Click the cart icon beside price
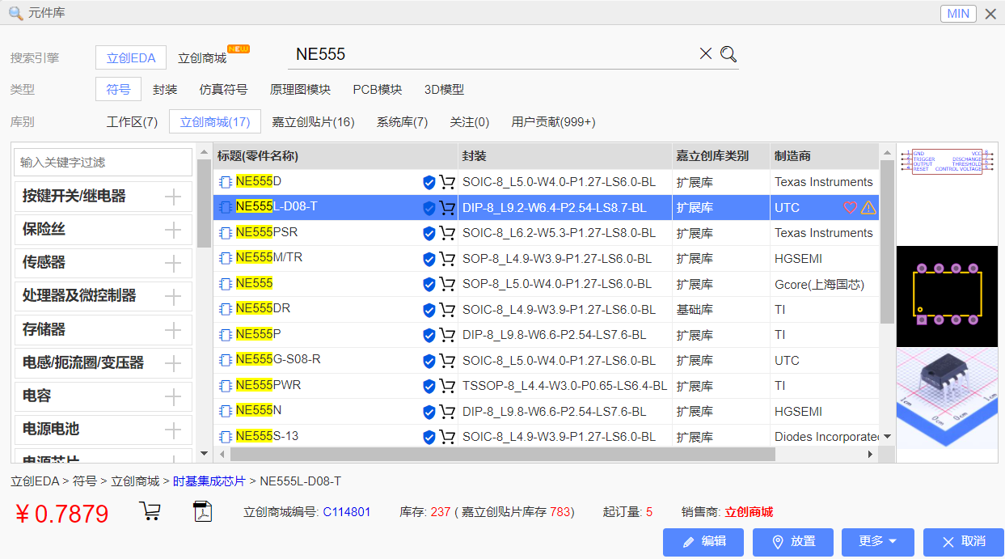 pyautogui.click(x=150, y=511)
